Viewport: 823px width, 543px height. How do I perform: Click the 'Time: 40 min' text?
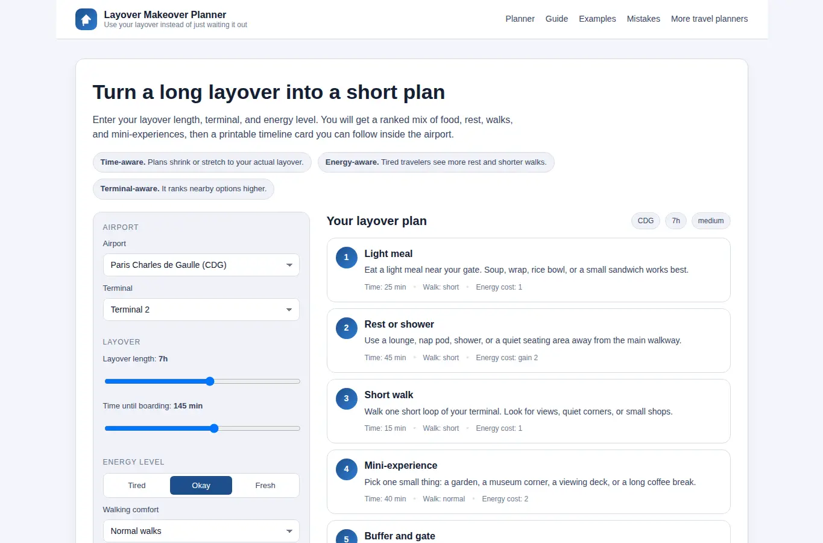tap(385, 499)
